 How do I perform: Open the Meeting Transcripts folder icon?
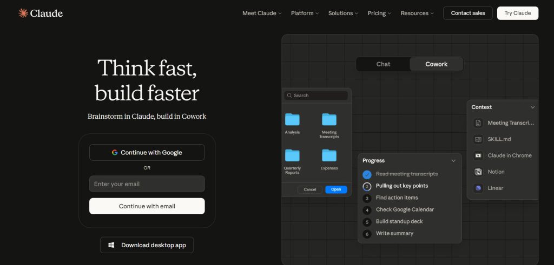pos(329,120)
